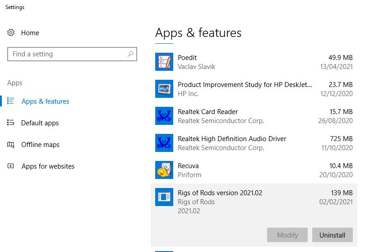Click the 139 MB size value

342,192
